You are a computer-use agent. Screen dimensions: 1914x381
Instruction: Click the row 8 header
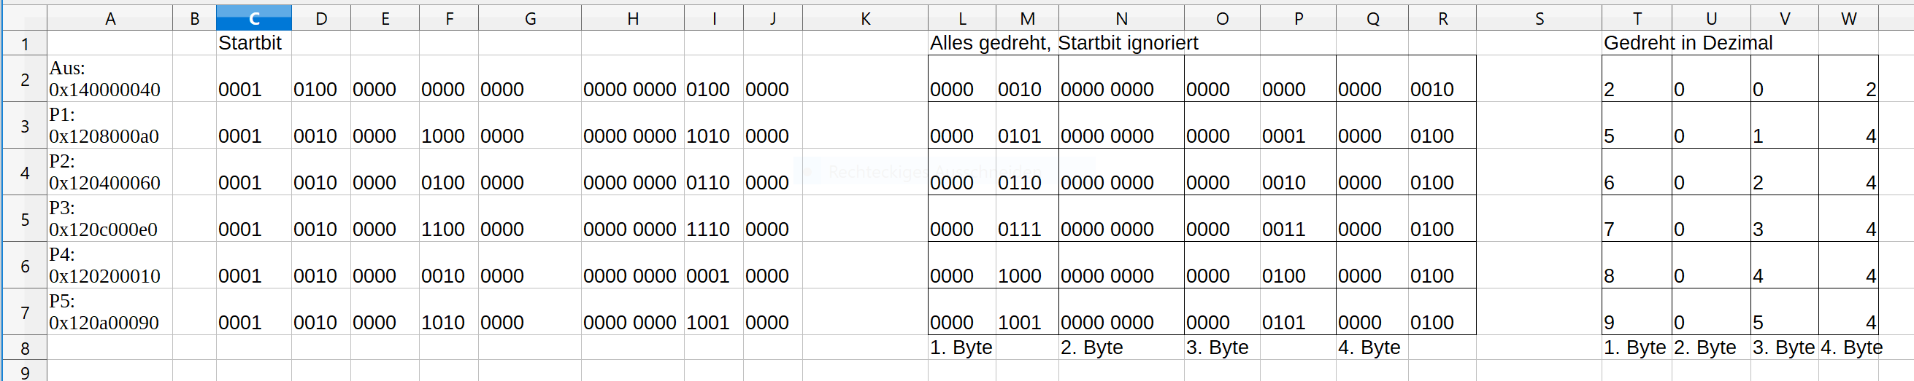(x=25, y=347)
